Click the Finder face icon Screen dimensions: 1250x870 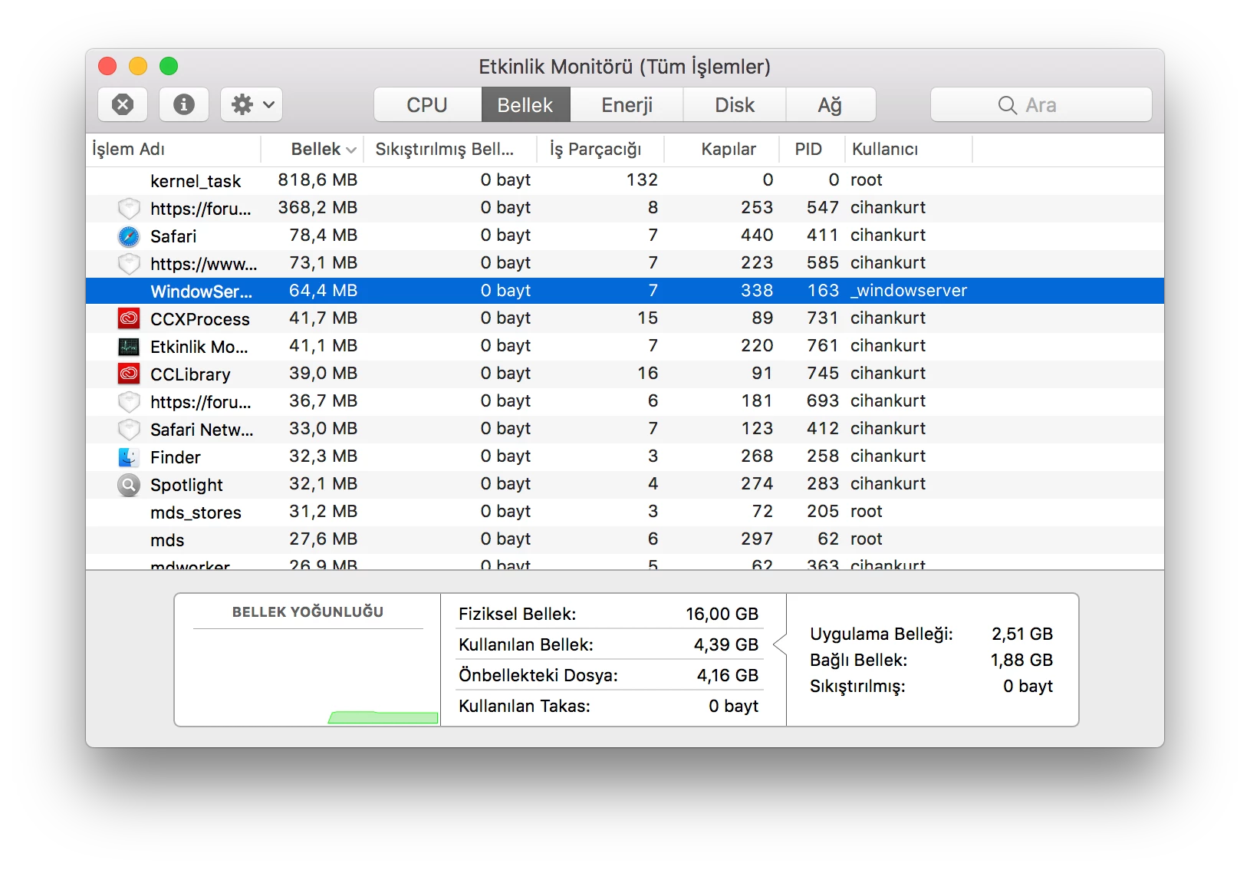point(129,457)
